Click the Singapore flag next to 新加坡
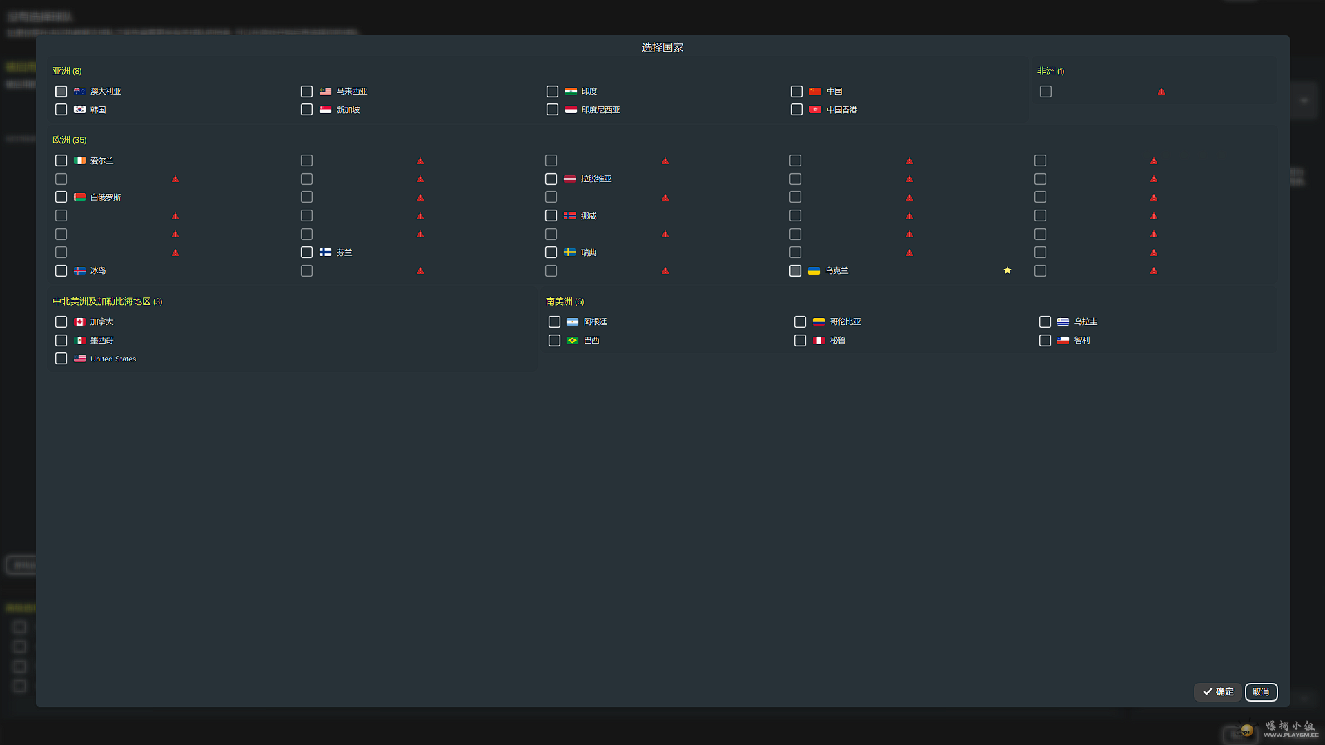 click(x=325, y=110)
